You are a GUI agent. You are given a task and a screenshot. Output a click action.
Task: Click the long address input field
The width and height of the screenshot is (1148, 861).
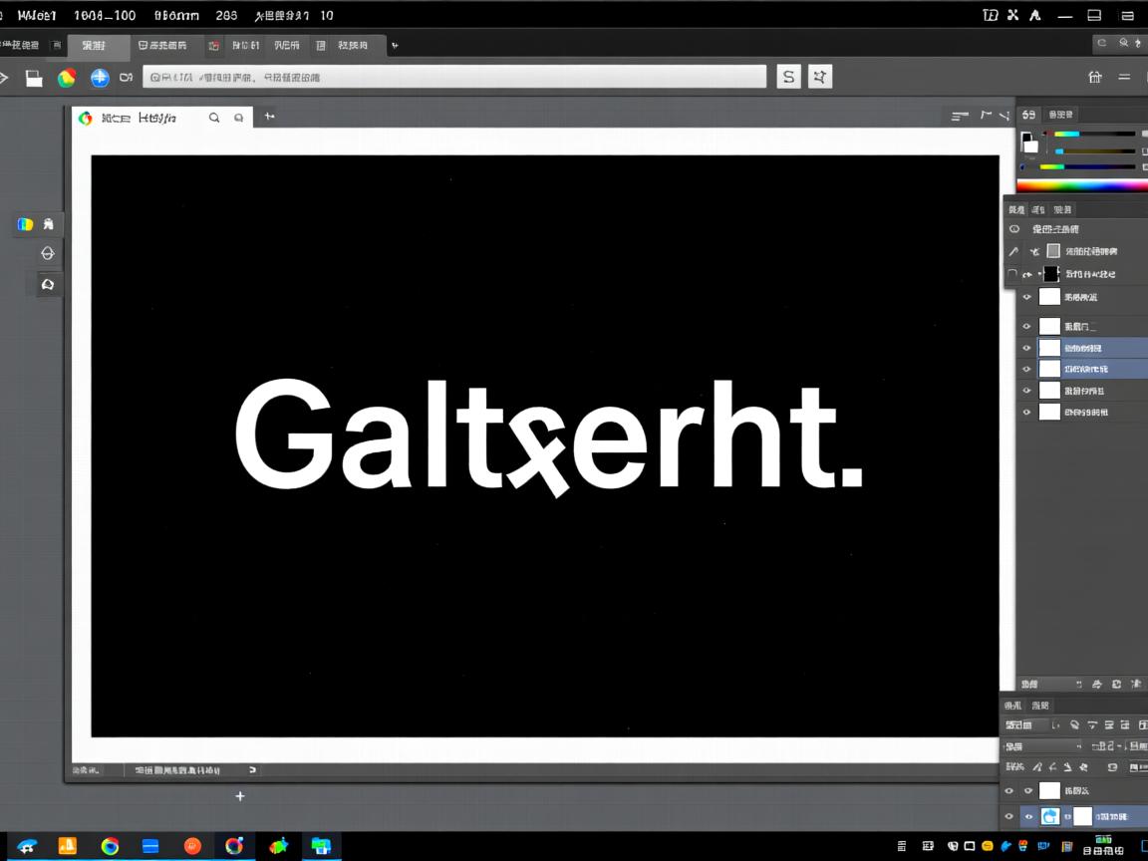click(454, 77)
